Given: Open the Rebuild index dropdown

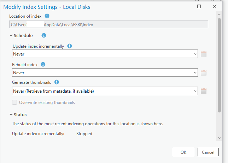Looking at the screenshot, I should pyautogui.click(x=105, y=72).
